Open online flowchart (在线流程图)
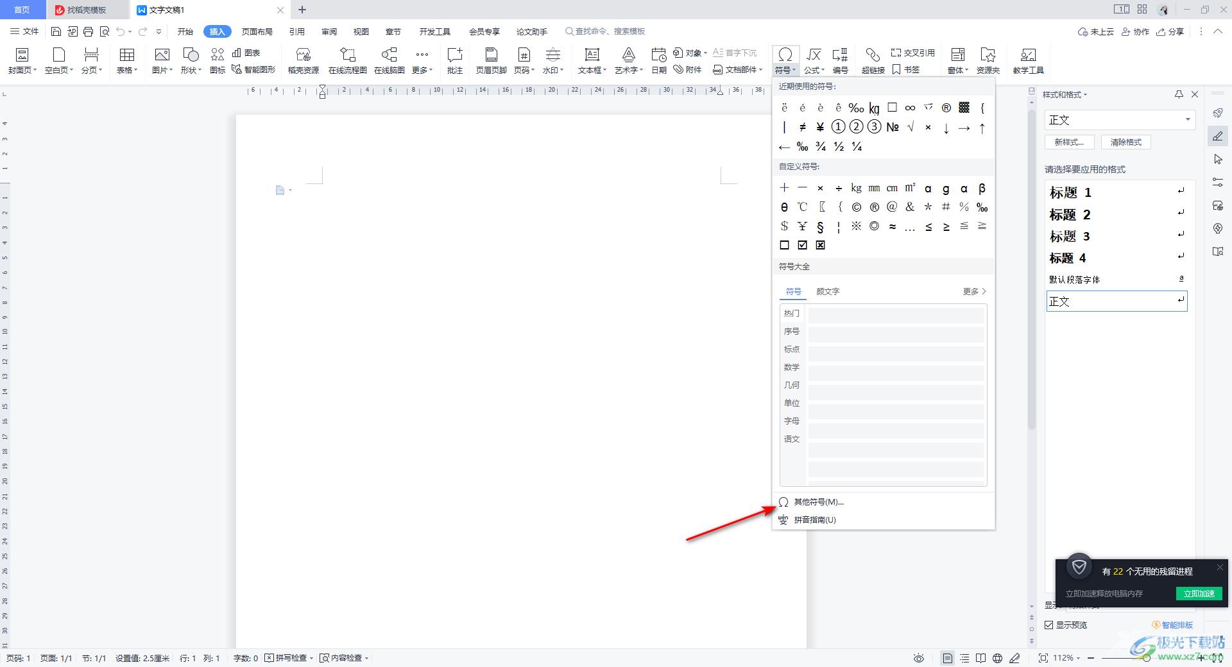Viewport: 1232px width, 667px height. tap(347, 60)
